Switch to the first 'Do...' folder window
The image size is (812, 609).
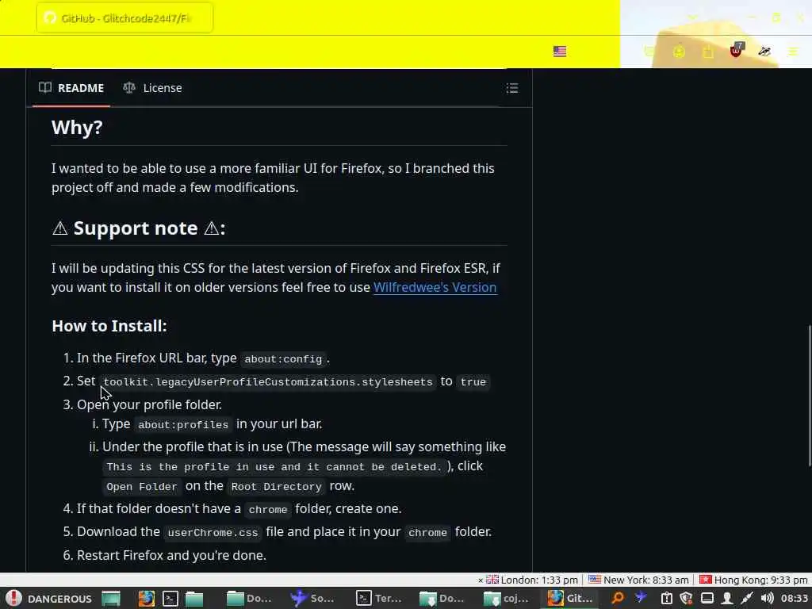[x=249, y=599]
